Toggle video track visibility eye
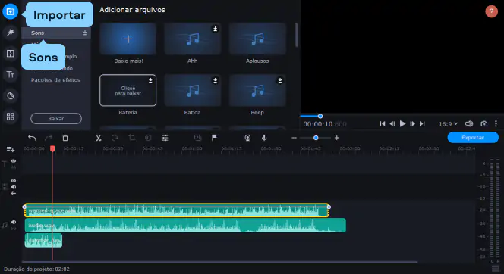 14,181
